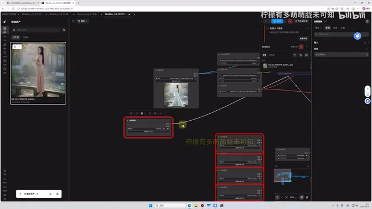Collapse the small two-widget node above the minimap
The image size is (372, 209).
(277, 150)
